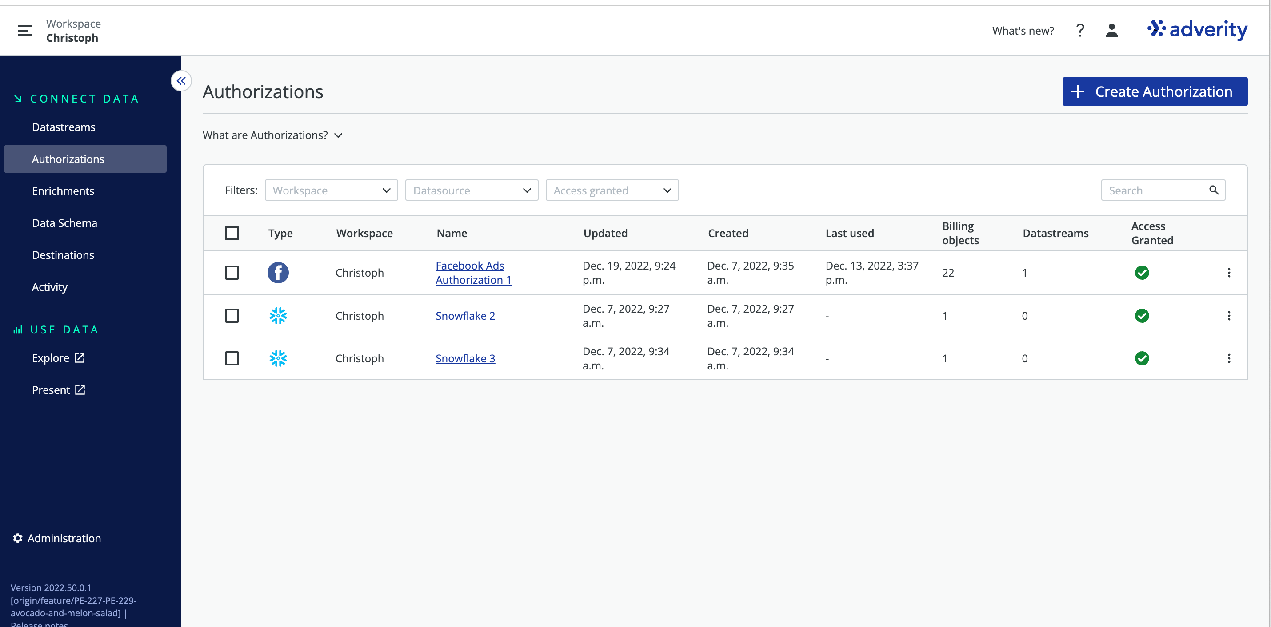Click the Facebook type icon
1271x627 pixels.
coord(278,273)
